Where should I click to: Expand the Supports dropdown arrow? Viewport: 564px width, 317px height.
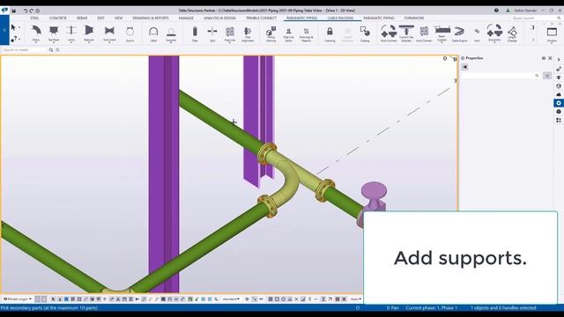(x=171, y=43)
